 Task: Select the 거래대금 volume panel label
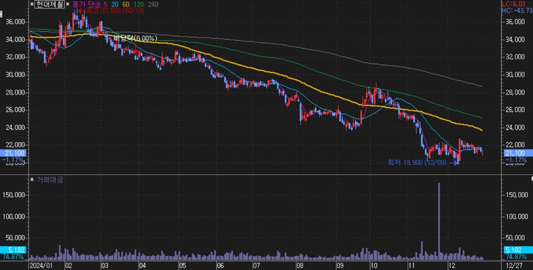coord(49,180)
